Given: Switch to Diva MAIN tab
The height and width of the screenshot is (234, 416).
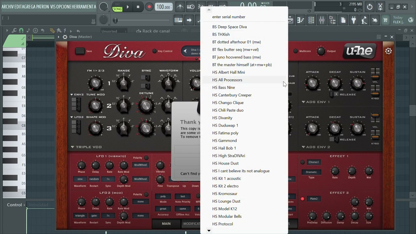Looking at the screenshot, I should [x=166, y=224].
